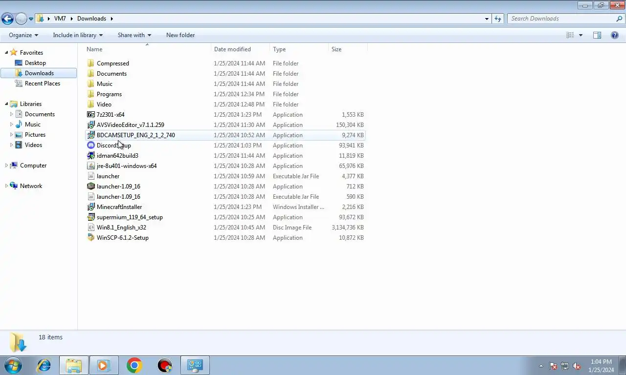626x375 pixels.
Task: Select the Win8.1_English_x32 disc image icon
Action: (90, 228)
